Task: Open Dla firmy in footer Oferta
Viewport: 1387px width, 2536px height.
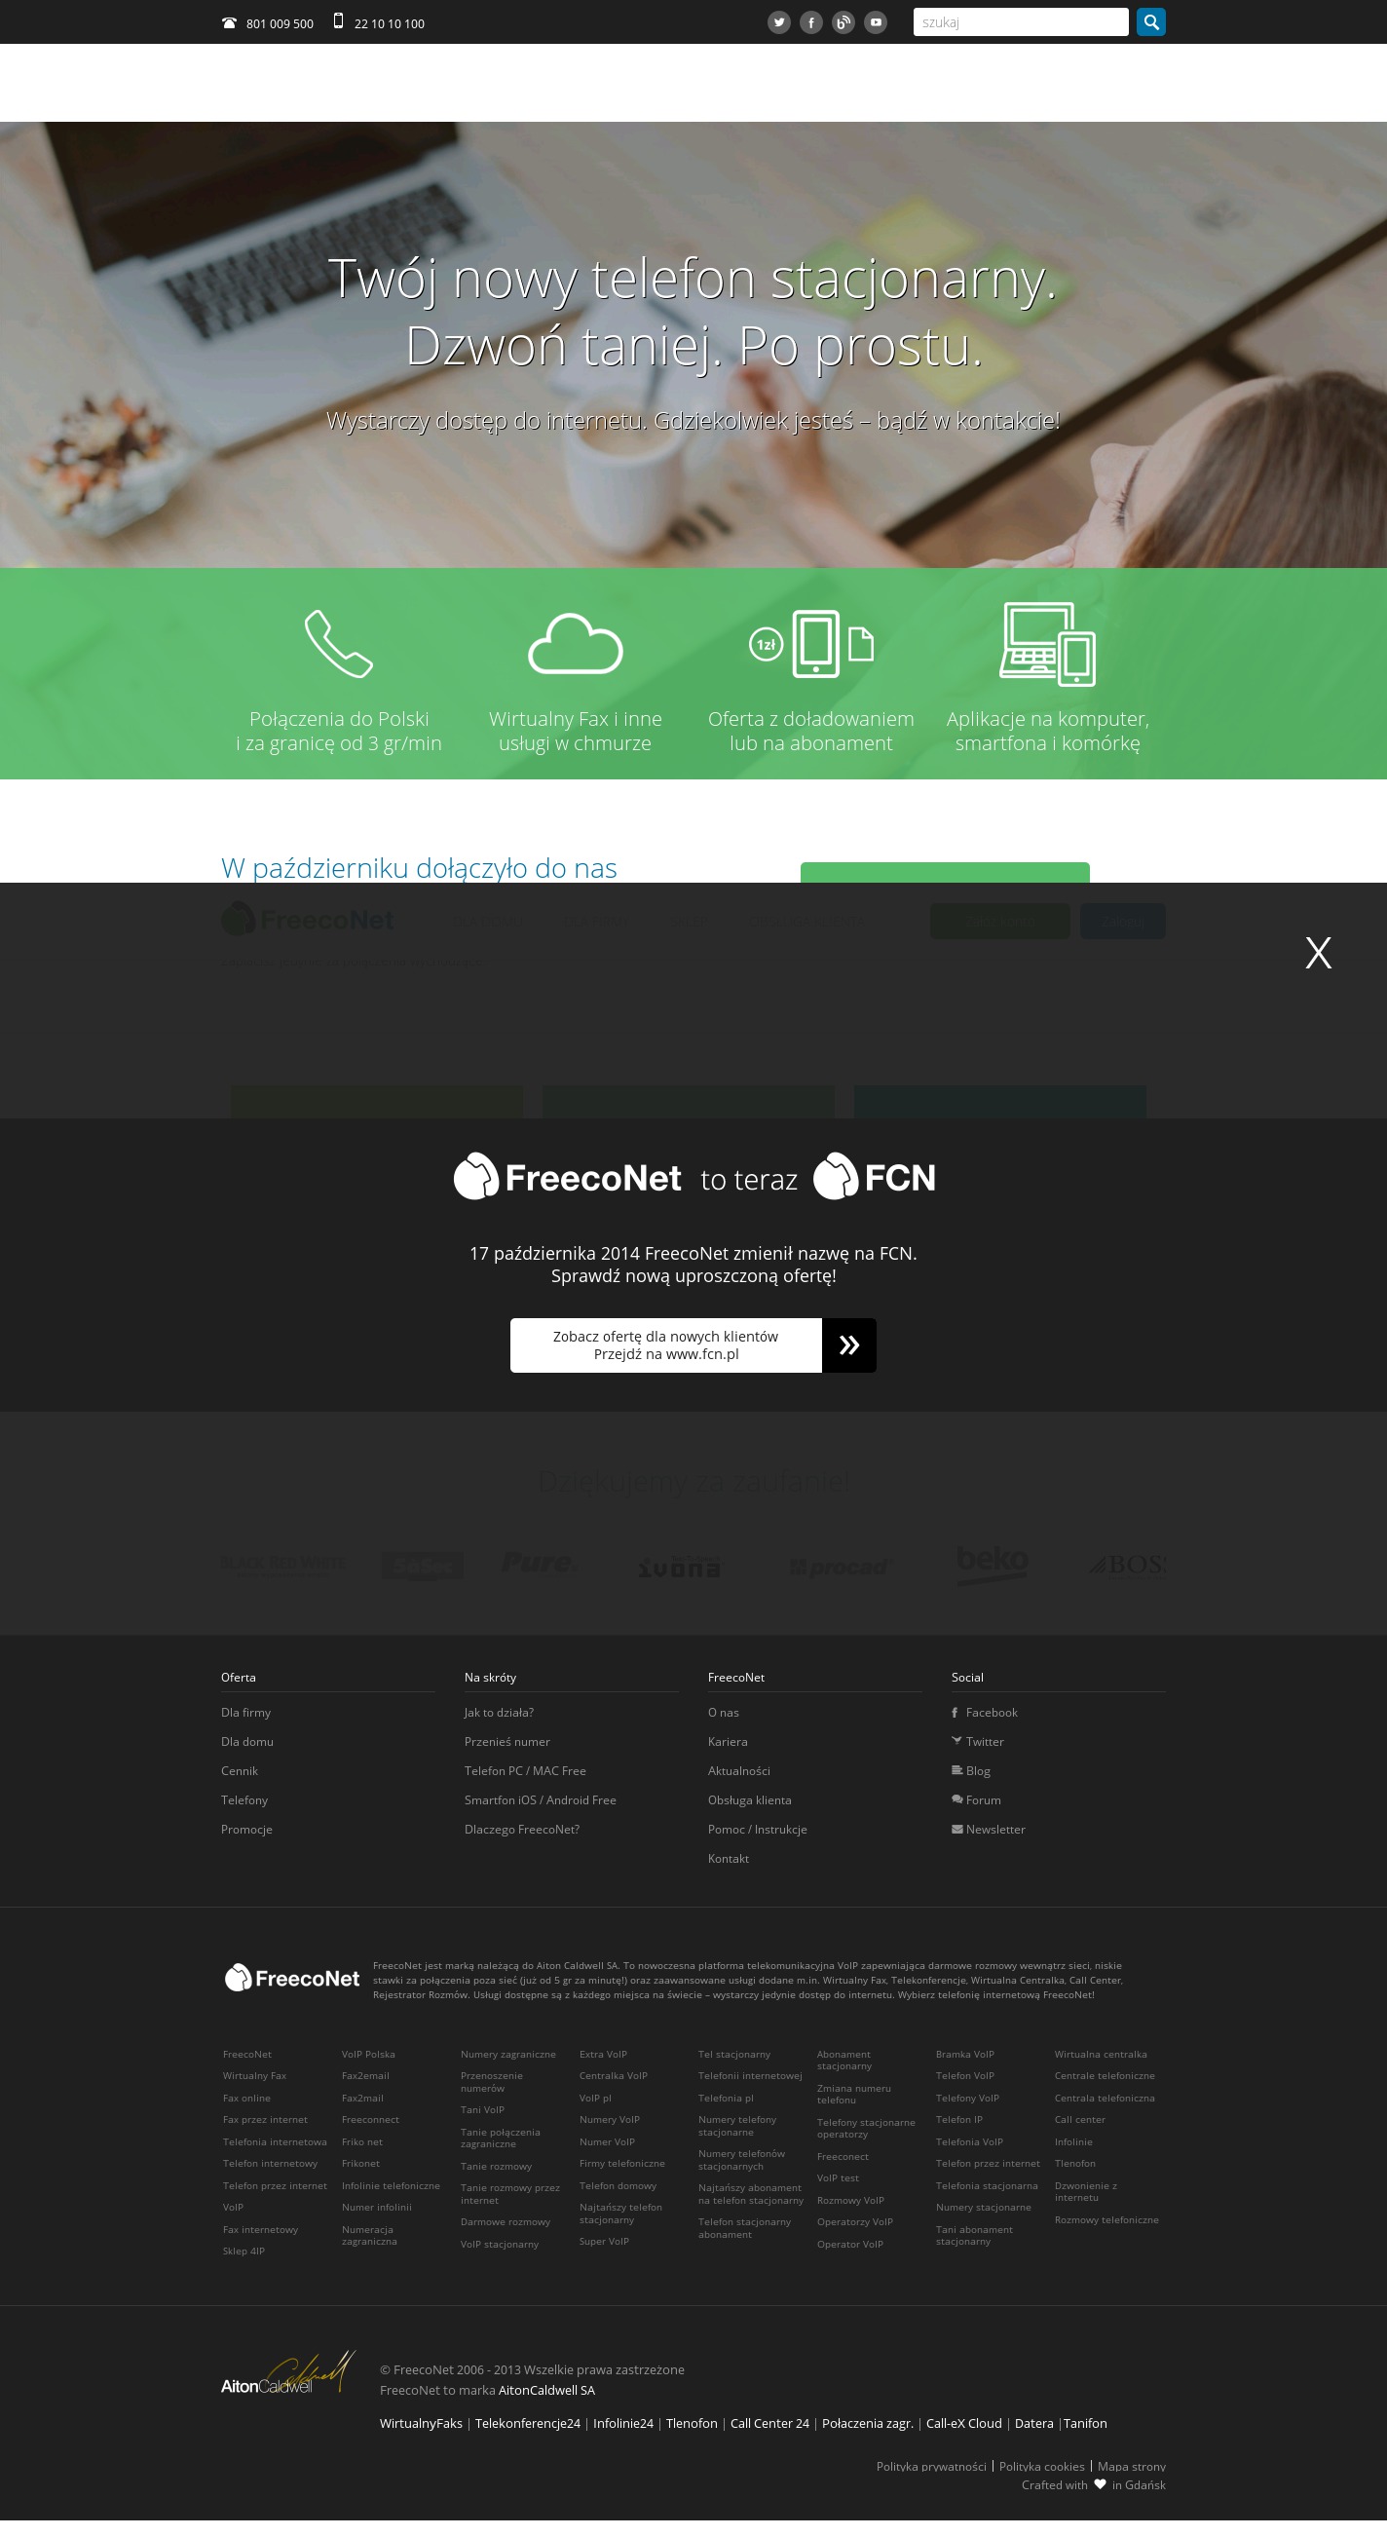Action: pos(246,1713)
